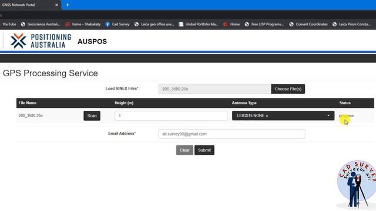Click the Height (m) column header
376x211 pixels.
[124, 103]
